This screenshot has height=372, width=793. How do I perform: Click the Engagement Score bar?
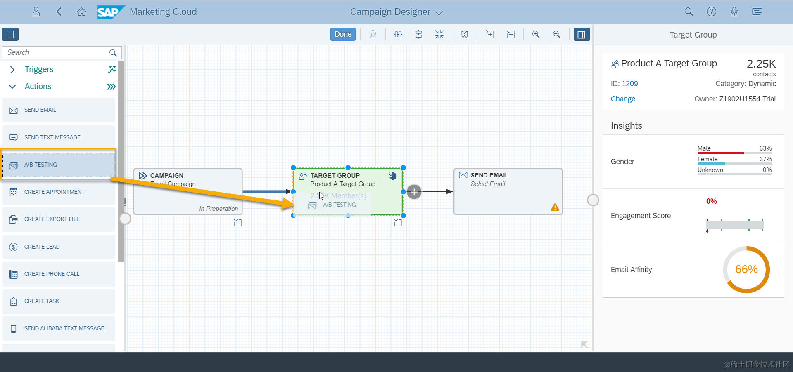point(735,225)
